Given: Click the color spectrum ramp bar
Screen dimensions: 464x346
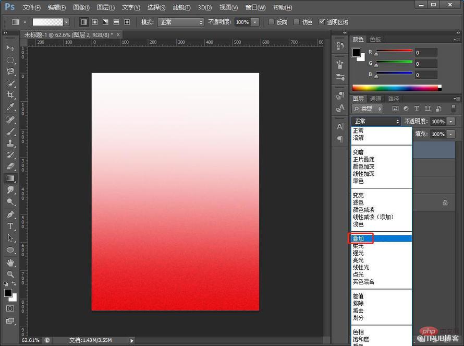Looking at the screenshot, I should 397,88.
